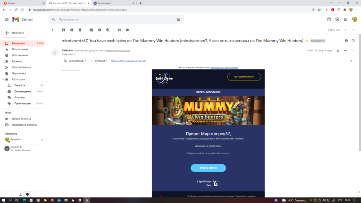The image size is (361, 203).
Task: Snooze this email with clock icon
Action: 100,30
